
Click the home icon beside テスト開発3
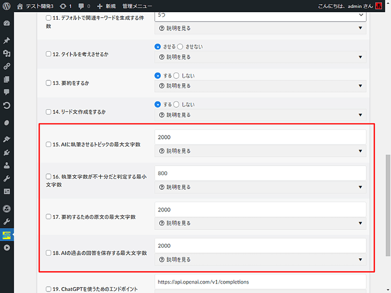tap(20, 6)
